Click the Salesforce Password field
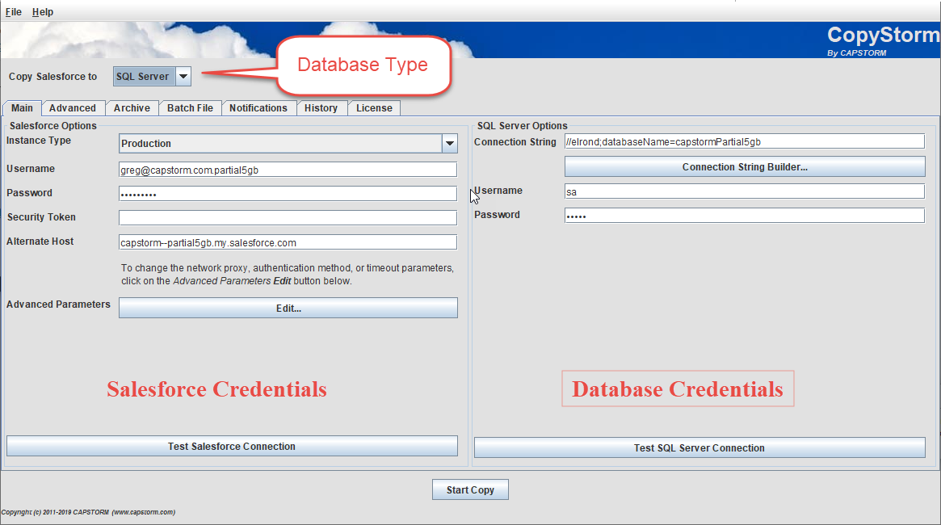 (288, 194)
